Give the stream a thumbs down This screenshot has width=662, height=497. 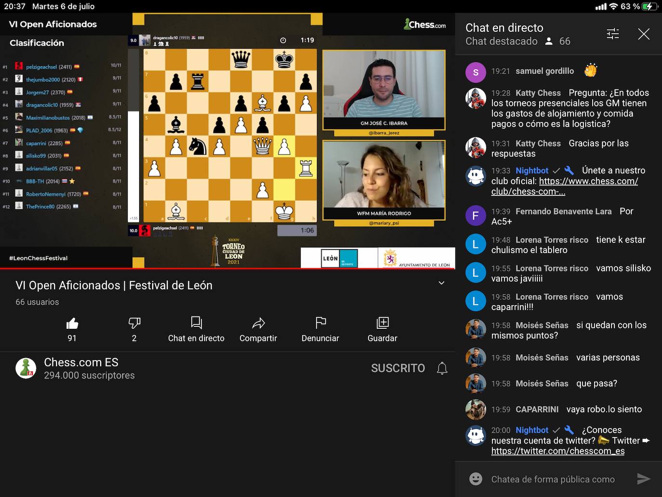click(x=134, y=323)
